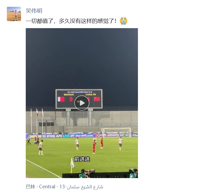
Task: Open the 吴伟明 username link
Action: coord(34,11)
